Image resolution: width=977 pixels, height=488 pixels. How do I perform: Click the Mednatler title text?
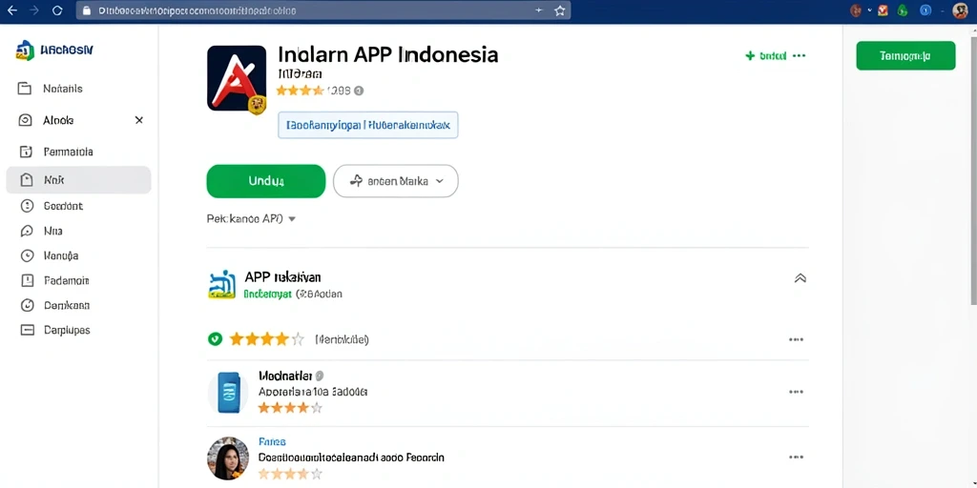[284, 376]
